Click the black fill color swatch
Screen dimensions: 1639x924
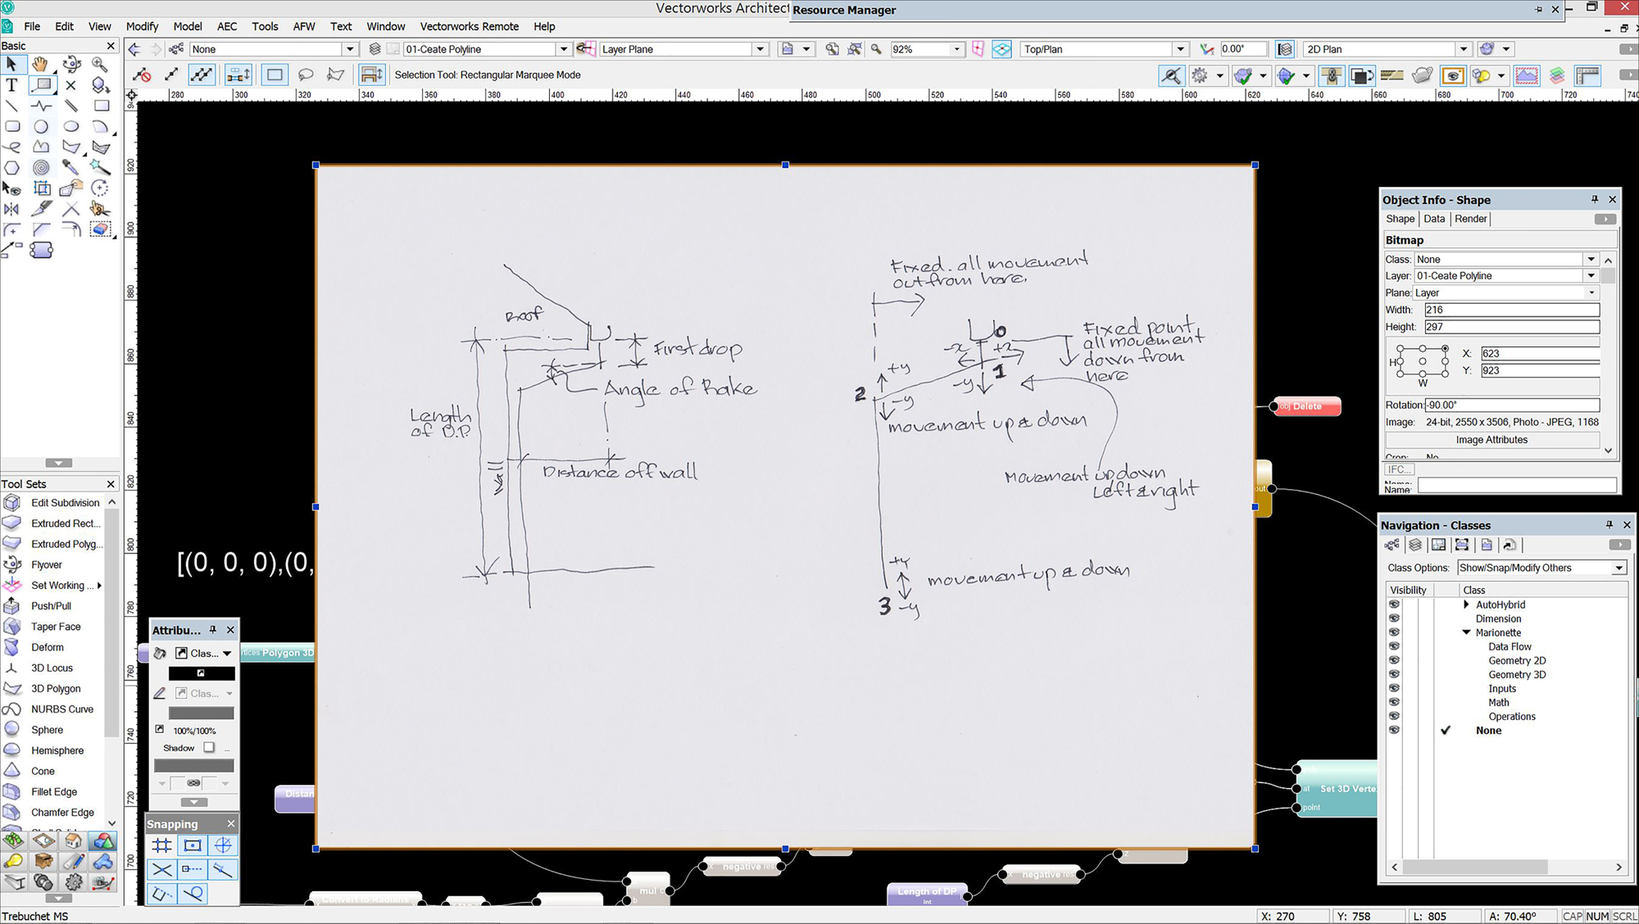202,673
